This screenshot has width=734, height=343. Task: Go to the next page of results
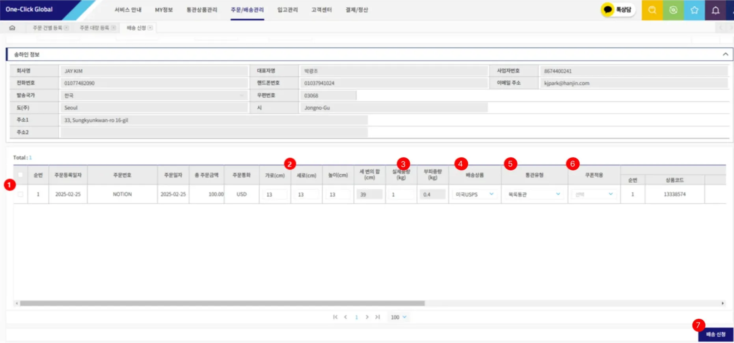coord(367,317)
